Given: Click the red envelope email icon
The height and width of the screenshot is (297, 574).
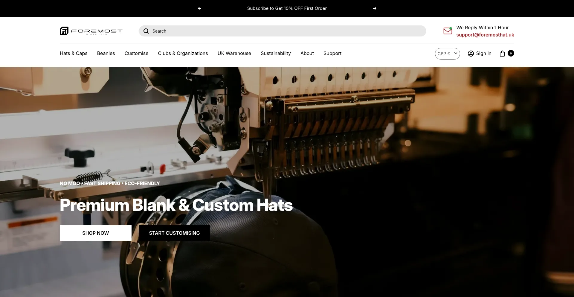Looking at the screenshot, I should 448,31.
